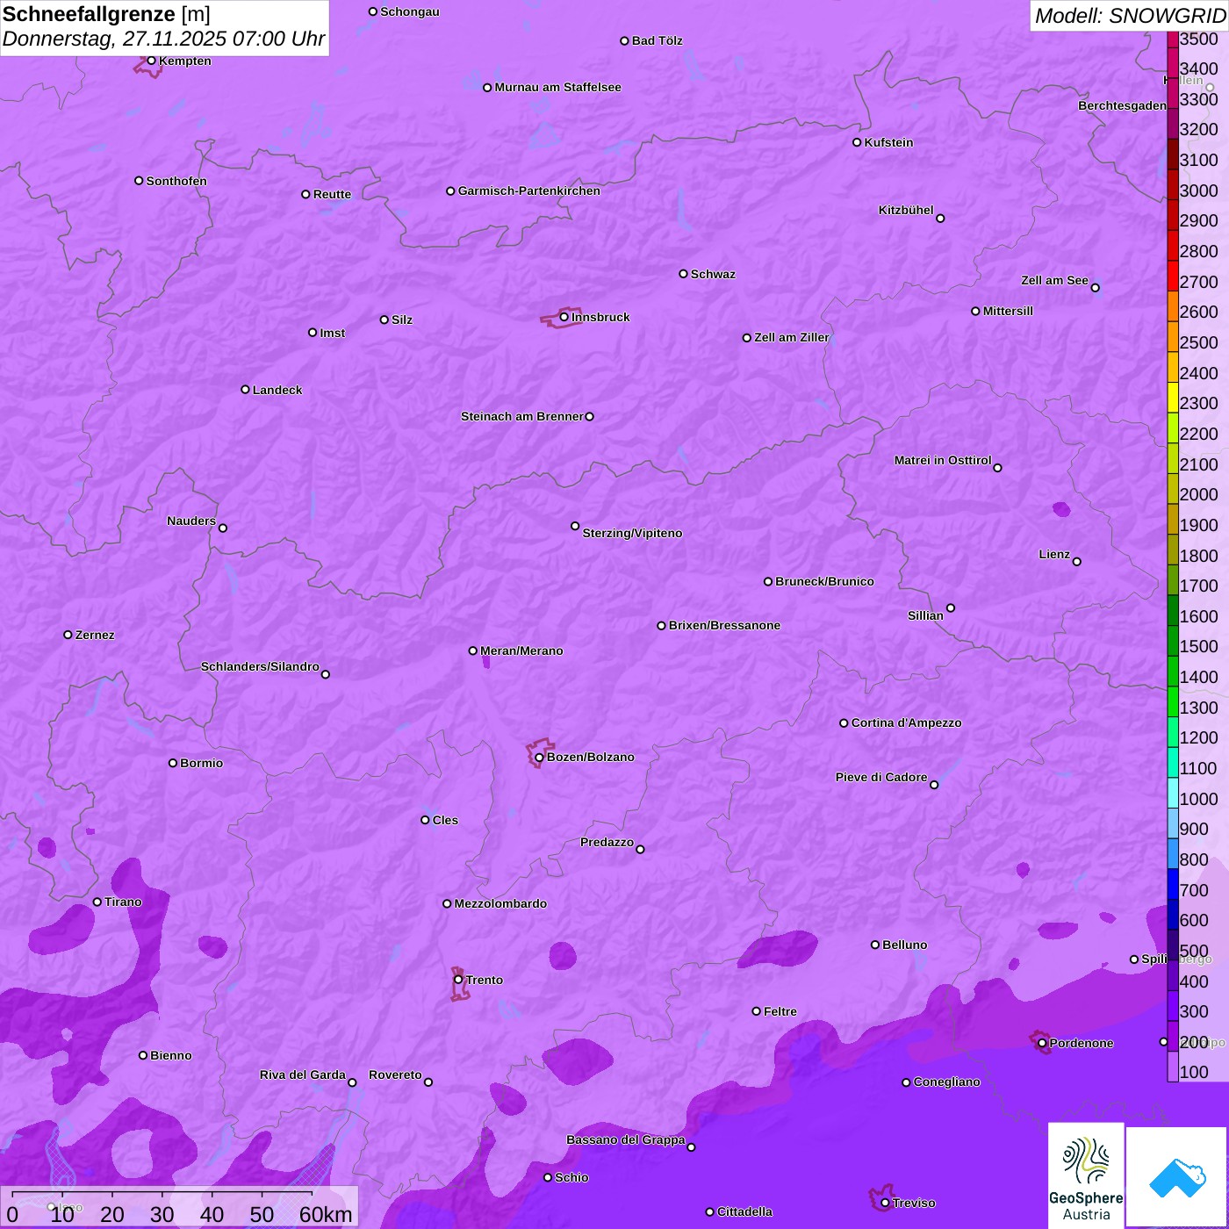Click the Sillian label
1229x1229 pixels.
click(x=925, y=615)
